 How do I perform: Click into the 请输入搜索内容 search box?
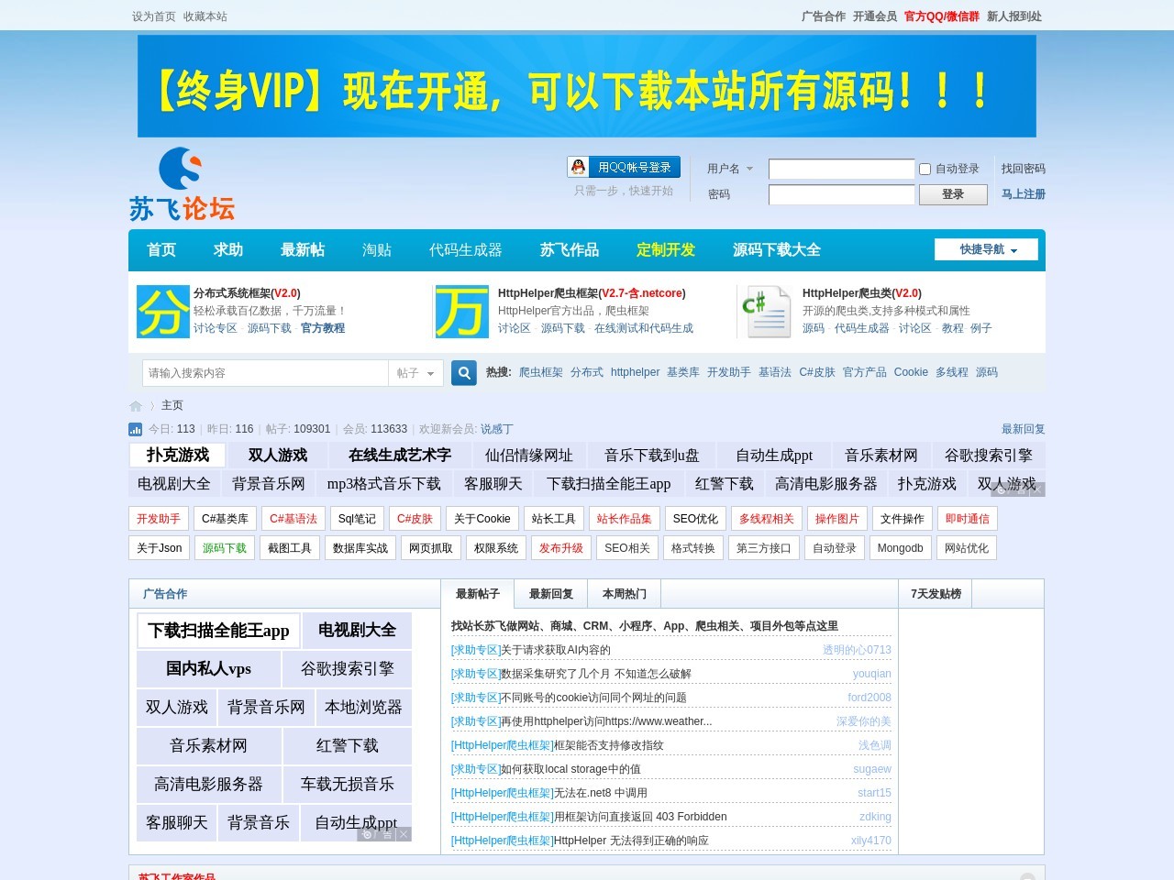pos(266,373)
